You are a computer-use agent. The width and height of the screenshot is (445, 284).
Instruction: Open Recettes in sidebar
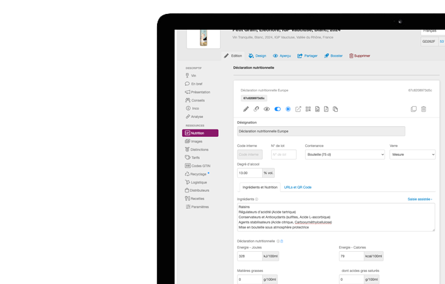[195, 198]
